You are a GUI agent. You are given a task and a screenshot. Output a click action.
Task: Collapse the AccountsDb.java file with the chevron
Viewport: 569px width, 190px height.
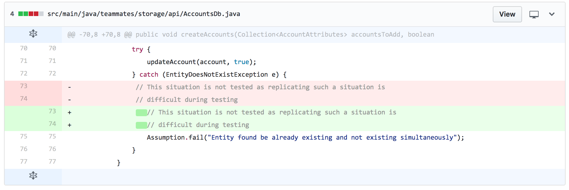552,14
